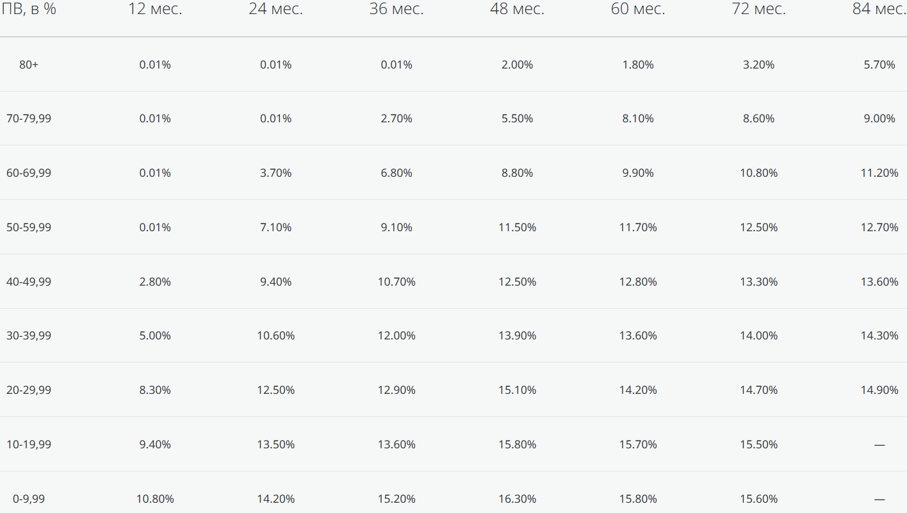Click the 48 мес. column header
The width and height of the screenshot is (907, 513).
point(517,10)
